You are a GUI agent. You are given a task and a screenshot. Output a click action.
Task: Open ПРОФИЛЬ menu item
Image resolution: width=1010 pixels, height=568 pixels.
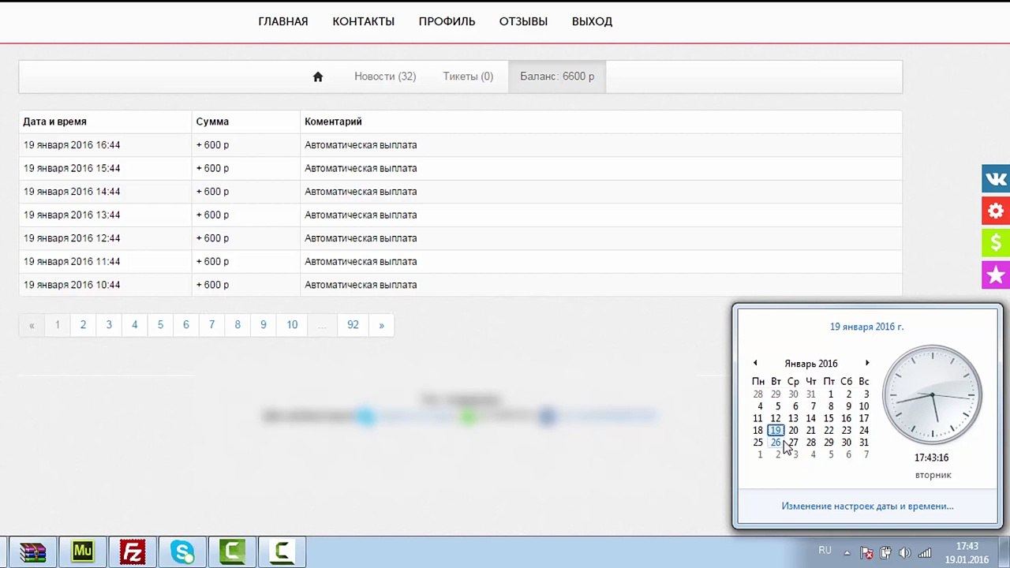tap(447, 21)
